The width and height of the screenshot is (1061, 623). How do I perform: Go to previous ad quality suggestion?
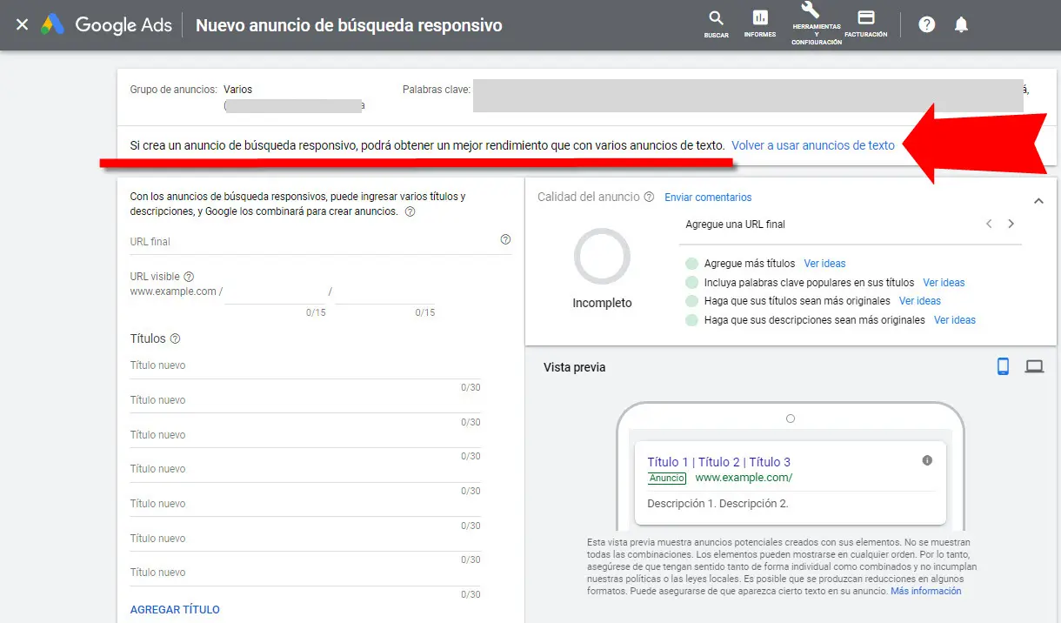click(989, 224)
